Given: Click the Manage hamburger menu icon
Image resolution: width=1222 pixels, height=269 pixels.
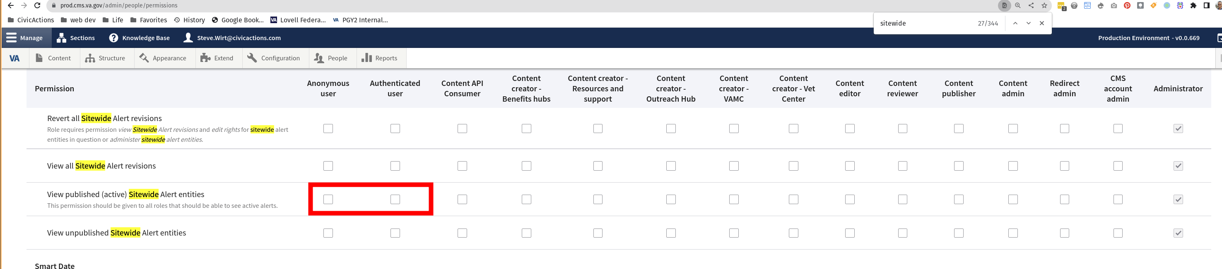Looking at the screenshot, I should click(x=11, y=38).
